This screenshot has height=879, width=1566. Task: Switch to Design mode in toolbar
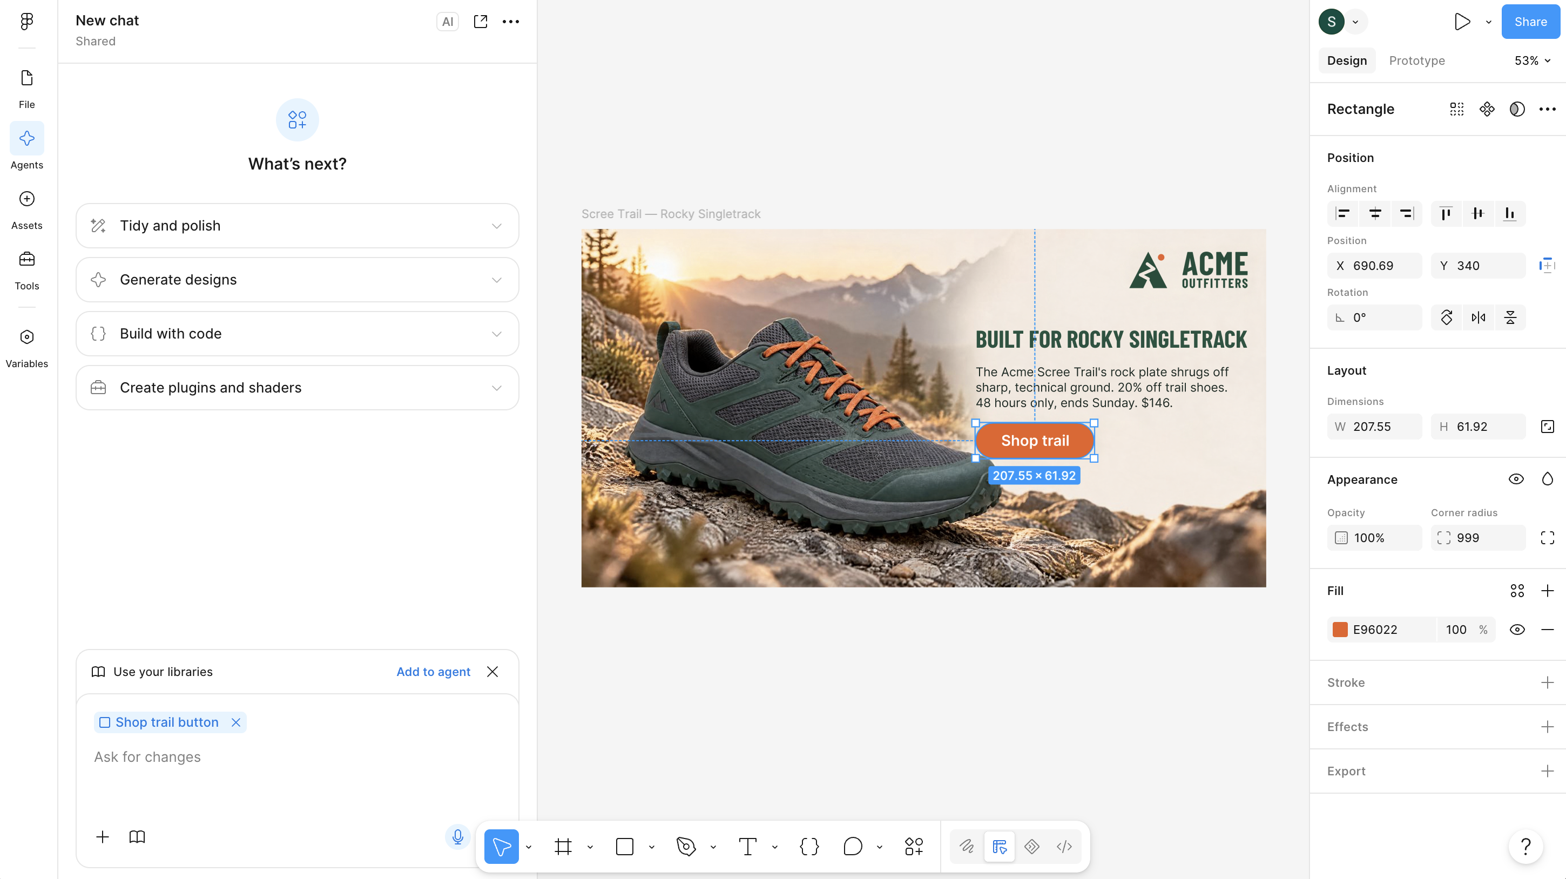[1000, 846]
